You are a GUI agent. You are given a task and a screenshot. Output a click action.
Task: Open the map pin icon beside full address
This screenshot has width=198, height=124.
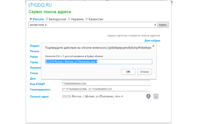148,96
